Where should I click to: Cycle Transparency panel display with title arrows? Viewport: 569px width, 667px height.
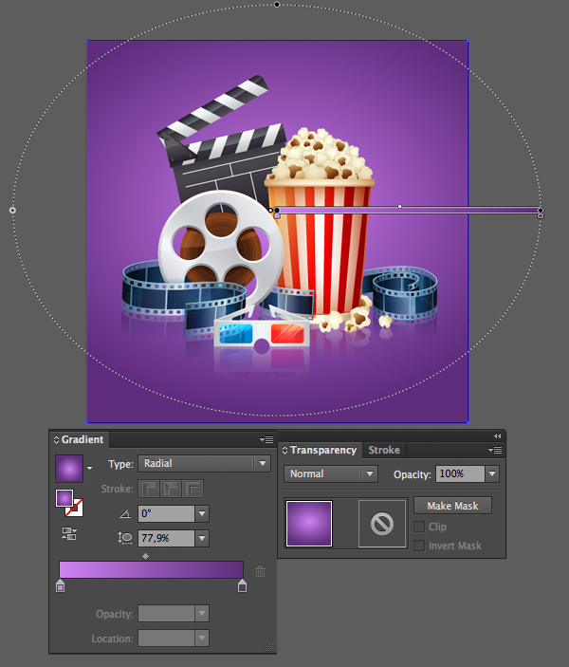click(x=284, y=450)
